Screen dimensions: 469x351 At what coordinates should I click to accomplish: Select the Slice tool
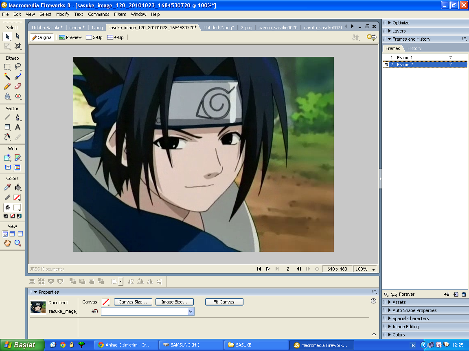pos(18,158)
